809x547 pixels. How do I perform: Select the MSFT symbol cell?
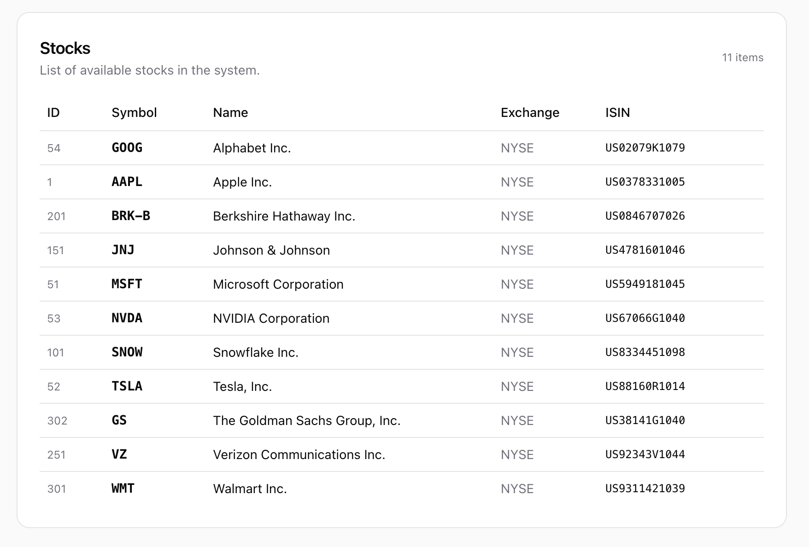[x=127, y=284]
